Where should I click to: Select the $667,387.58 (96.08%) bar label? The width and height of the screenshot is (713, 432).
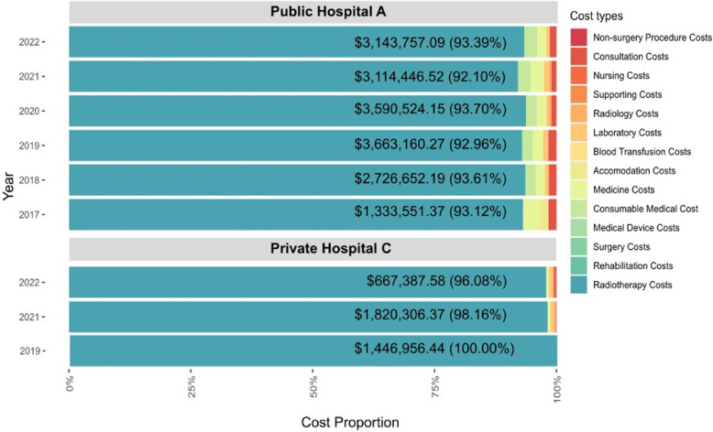pos(436,281)
